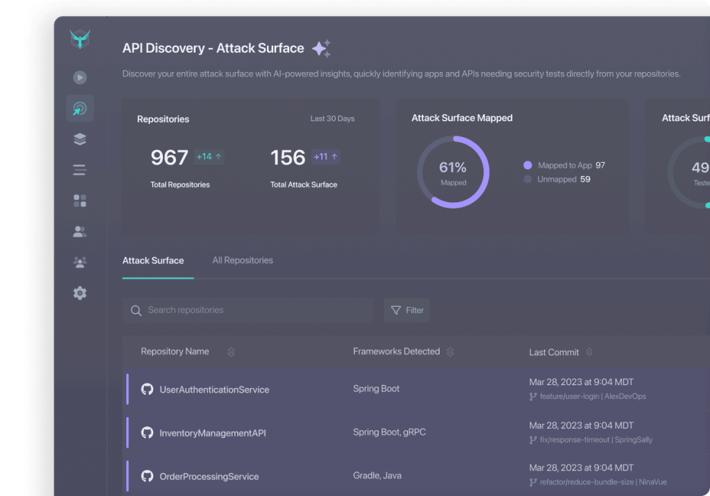Click the bird logo in the sidebar
The image size is (710, 496).
pyautogui.click(x=80, y=39)
